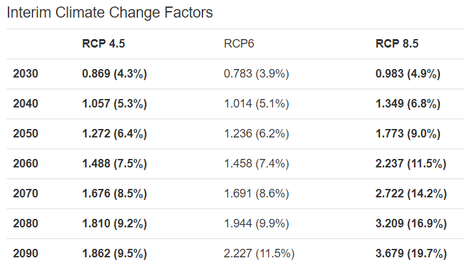Select the cell 3.679 (19.7%)

[x=411, y=253]
